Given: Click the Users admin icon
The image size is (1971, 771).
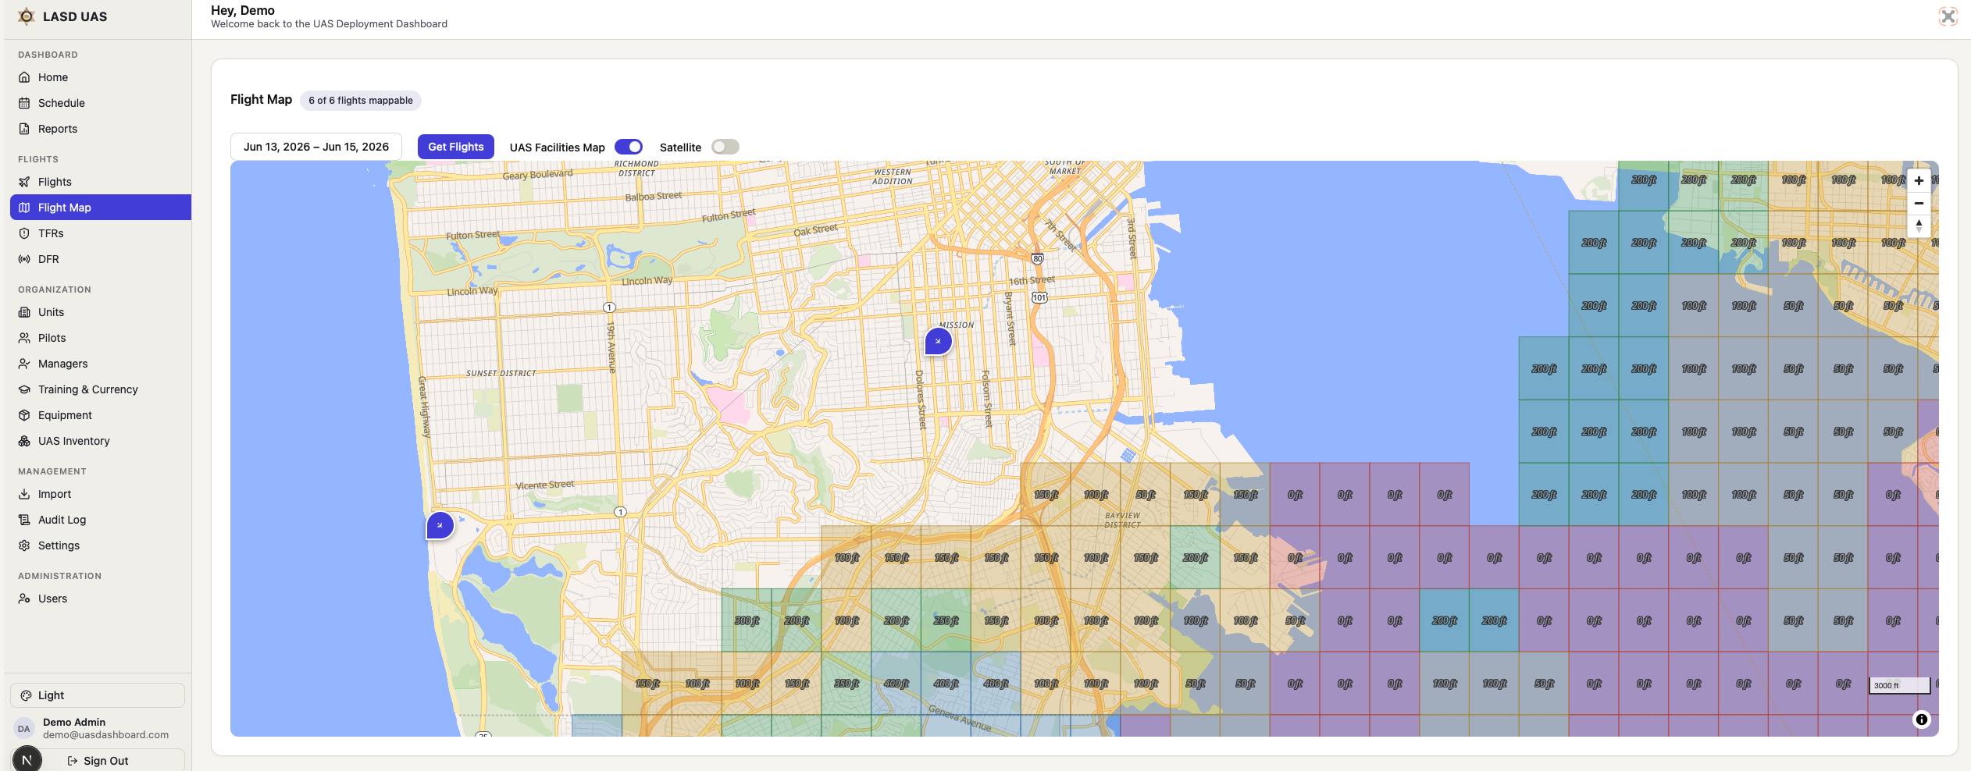Looking at the screenshot, I should coord(24,599).
